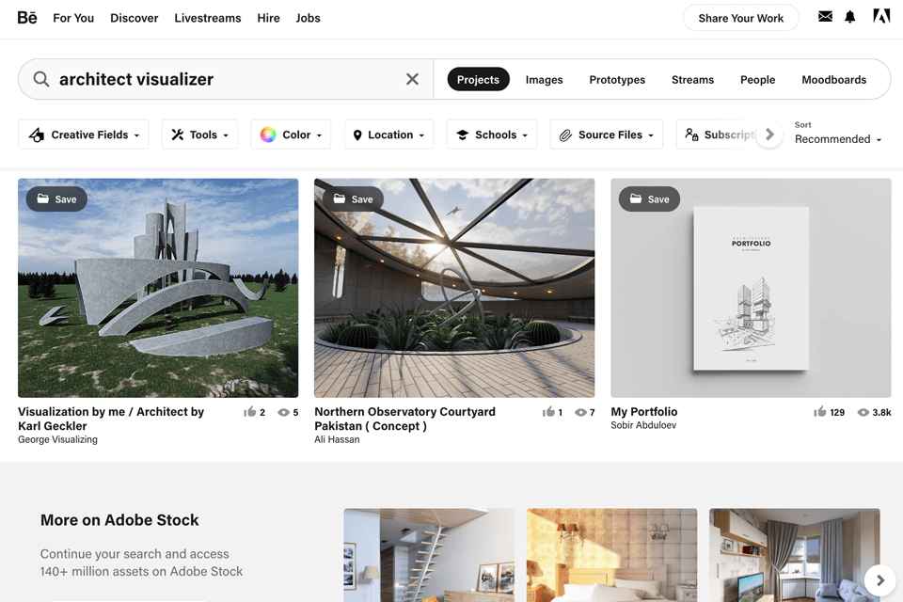Open Northern Observatory Courtyard Pakistan title link
Image resolution: width=903 pixels, height=602 pixels.
(x=404, y=419)
